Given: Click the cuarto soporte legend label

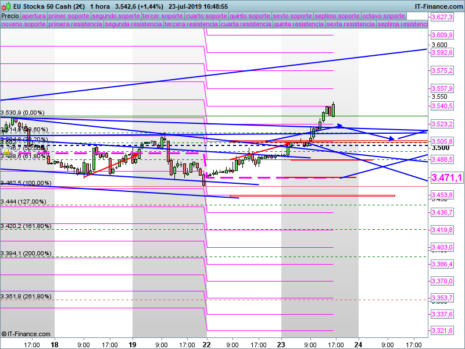Looking at the screenshot, I should [x=206, y=16].
